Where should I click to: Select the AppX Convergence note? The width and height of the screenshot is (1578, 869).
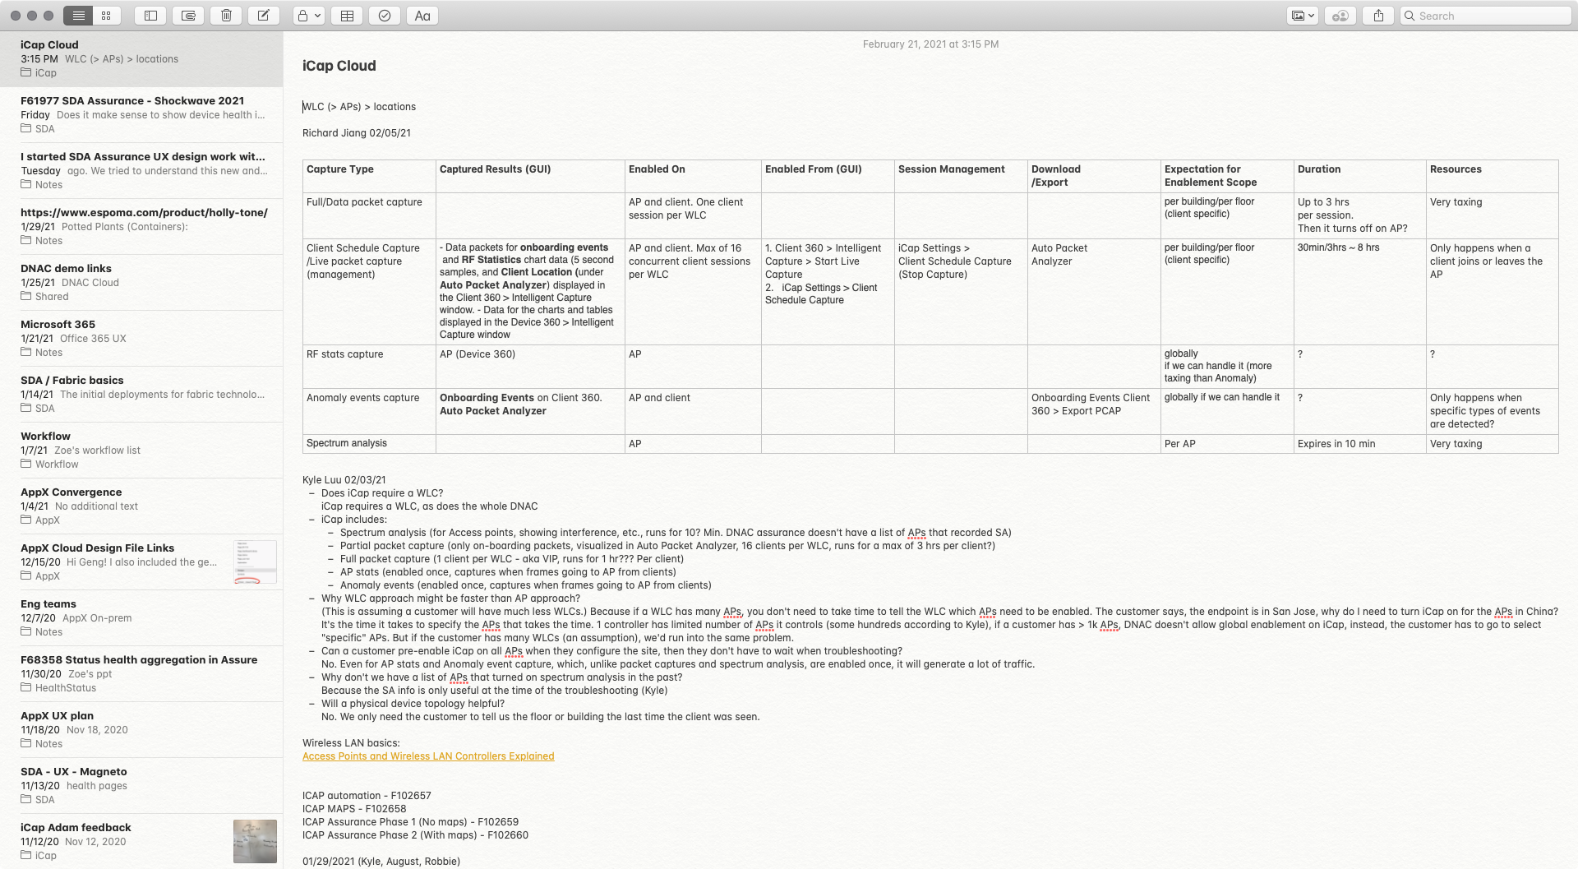141,506
